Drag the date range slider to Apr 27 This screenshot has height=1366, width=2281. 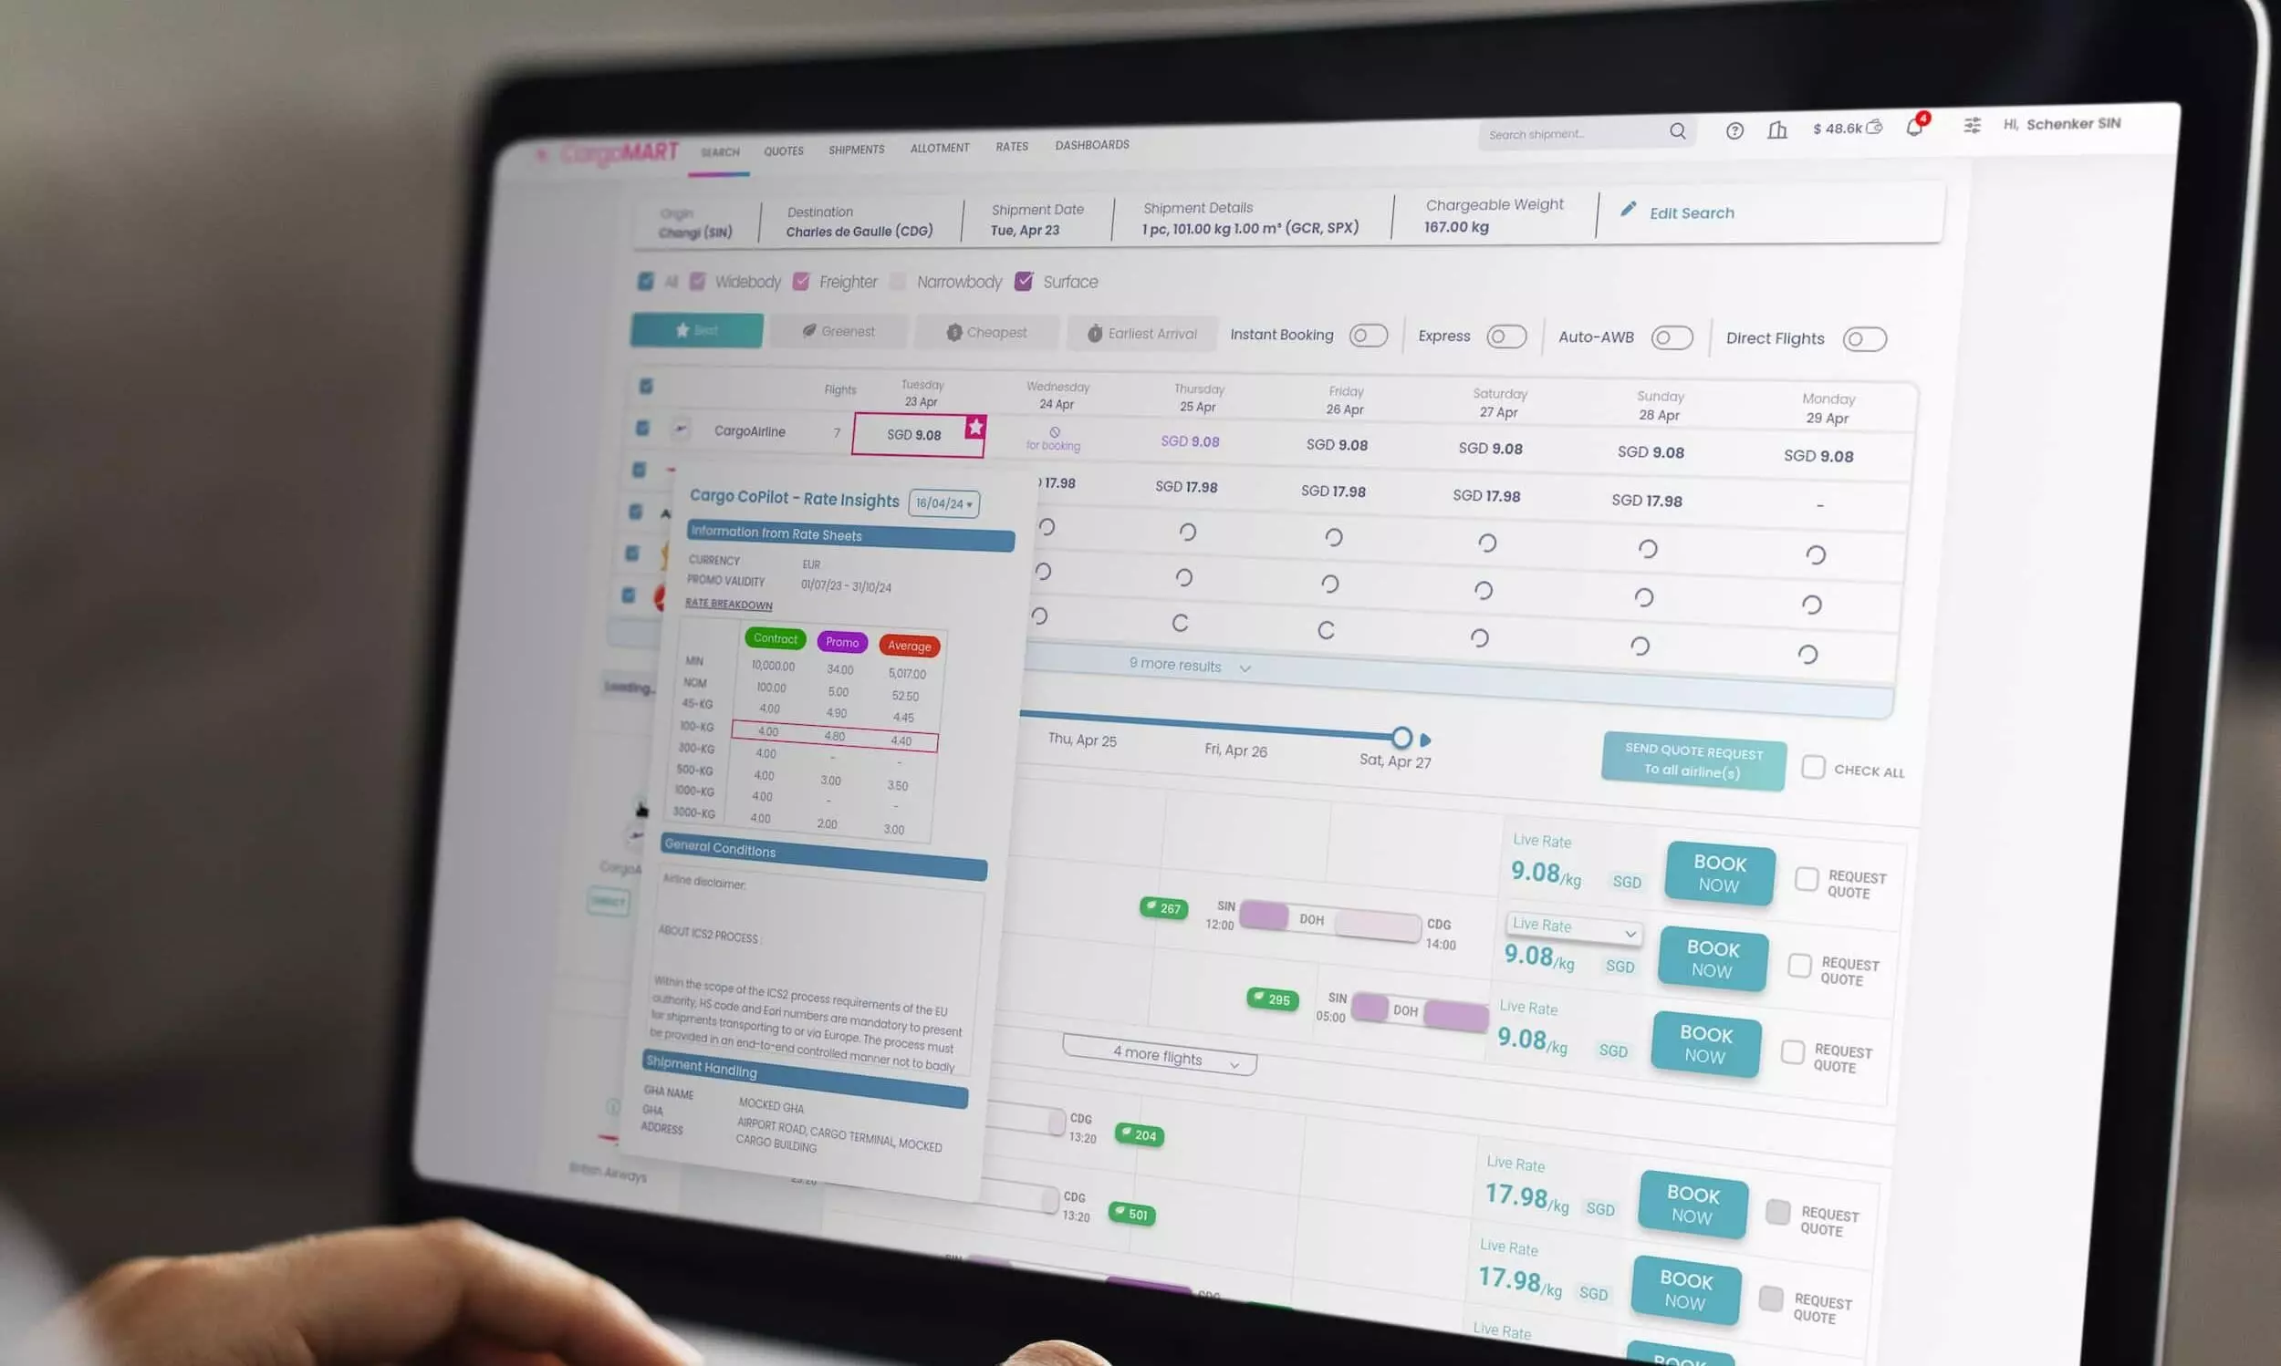tap(1398, 737)
